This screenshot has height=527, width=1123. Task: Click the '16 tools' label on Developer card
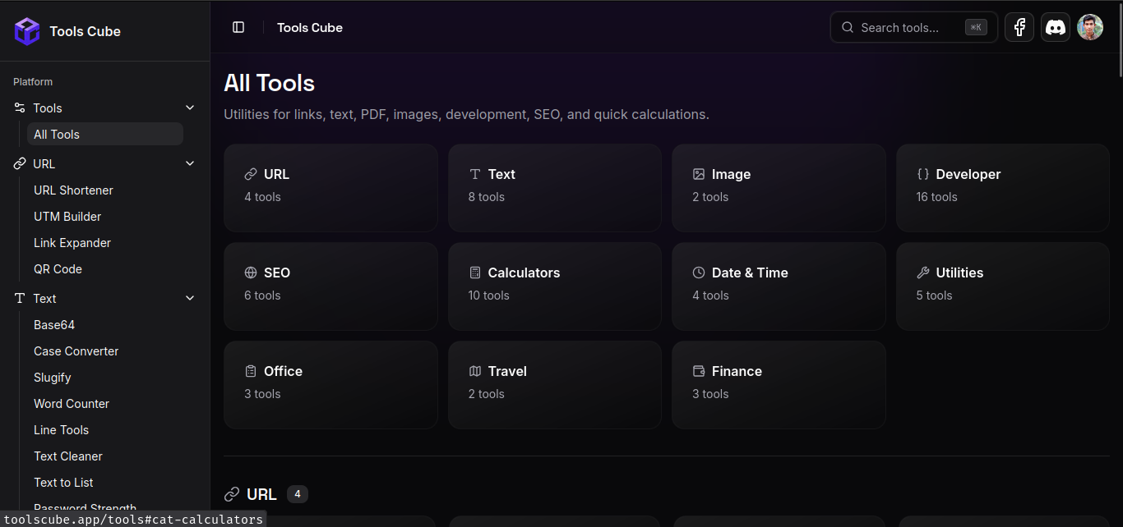click(x=937, y=197)
